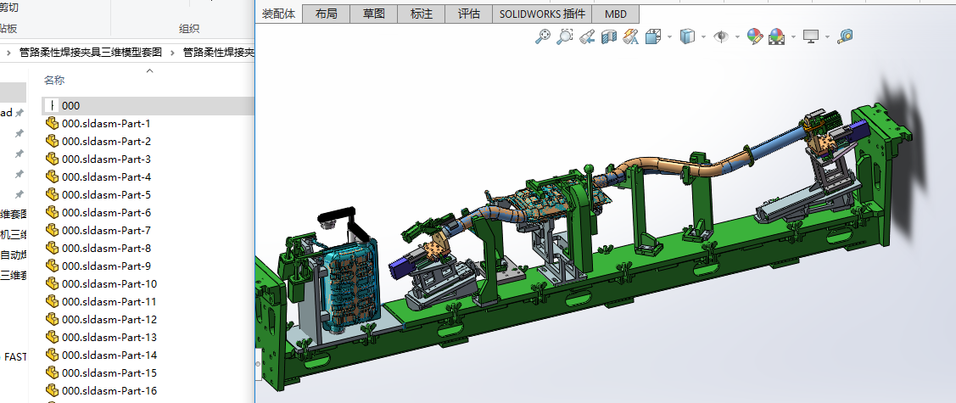Image resolution: width=956 pixels, height=403 pixels.
Task: Toggle Hide/Show Items eye icon
Action: point(722,36)
